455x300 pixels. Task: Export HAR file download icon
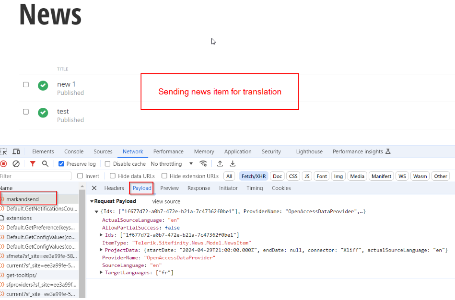pos(233,164)
